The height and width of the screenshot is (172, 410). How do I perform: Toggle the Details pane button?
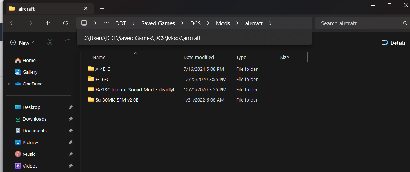393,43
